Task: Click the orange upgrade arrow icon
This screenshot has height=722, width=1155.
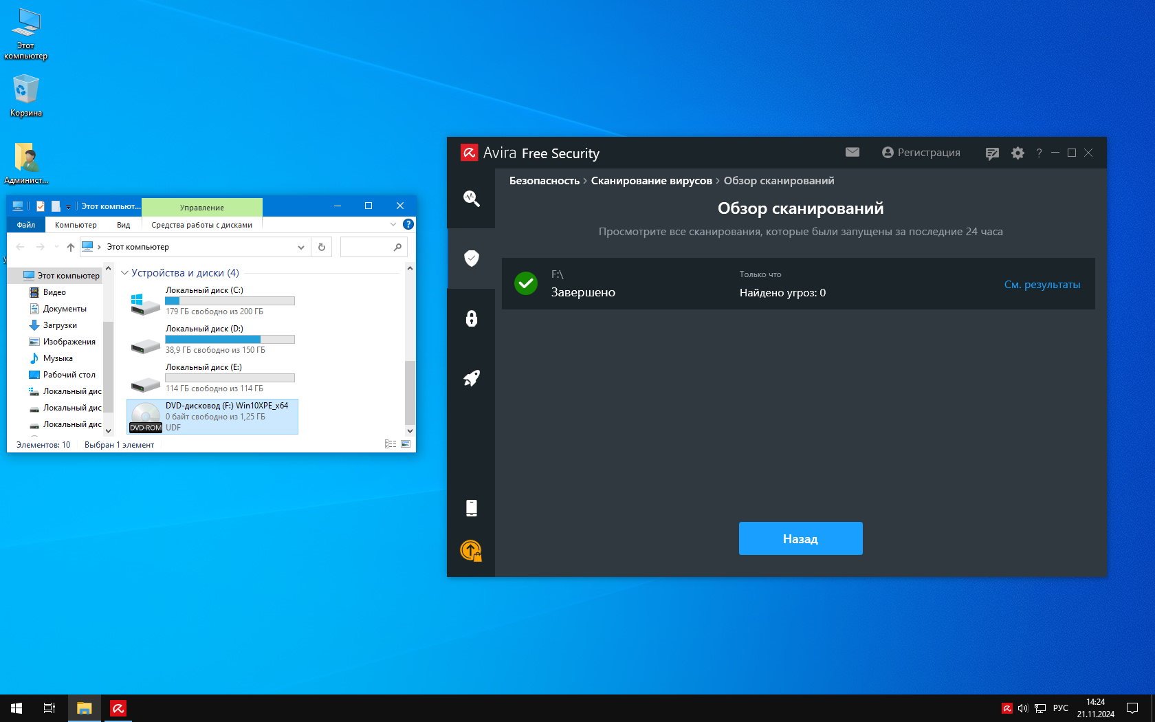Action: [x=471, y=550]
